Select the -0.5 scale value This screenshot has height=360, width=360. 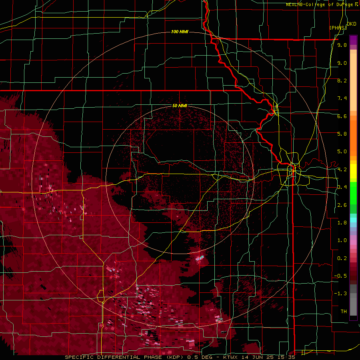[340, 276]
